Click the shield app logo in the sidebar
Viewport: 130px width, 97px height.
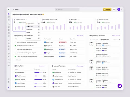coord(9,9)
